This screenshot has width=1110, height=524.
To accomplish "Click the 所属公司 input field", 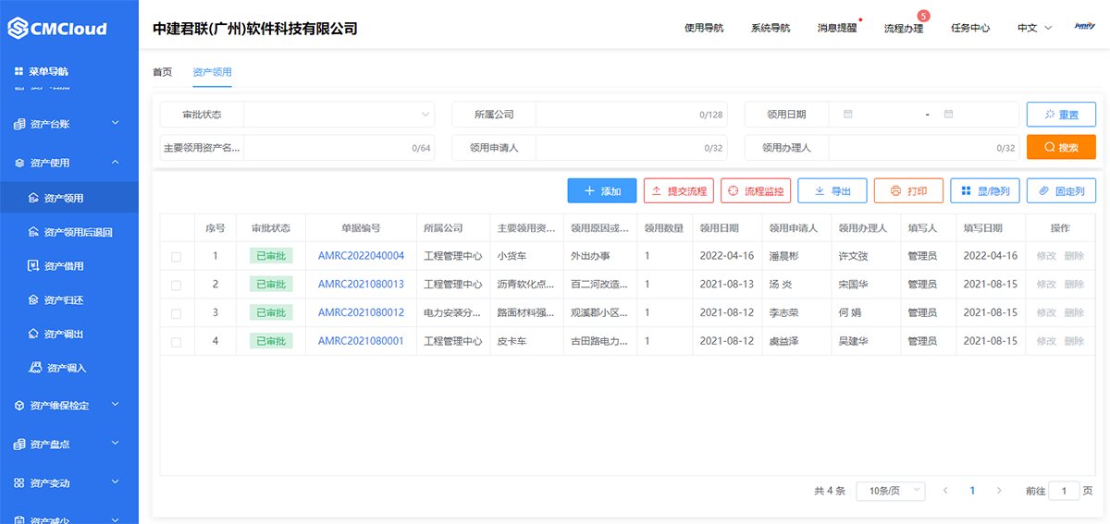I will 631,115.
